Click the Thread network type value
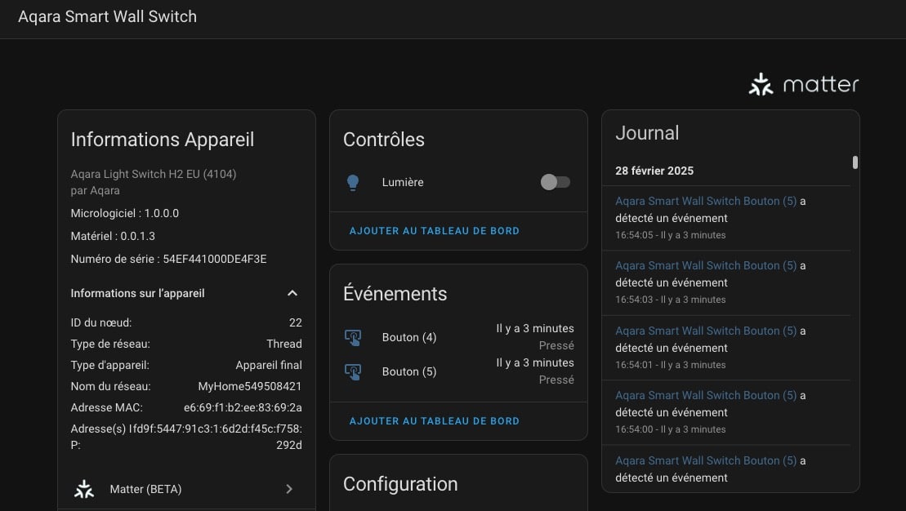Image resolution: width=906 pixels, height=511 pixels. click(284, 344)
